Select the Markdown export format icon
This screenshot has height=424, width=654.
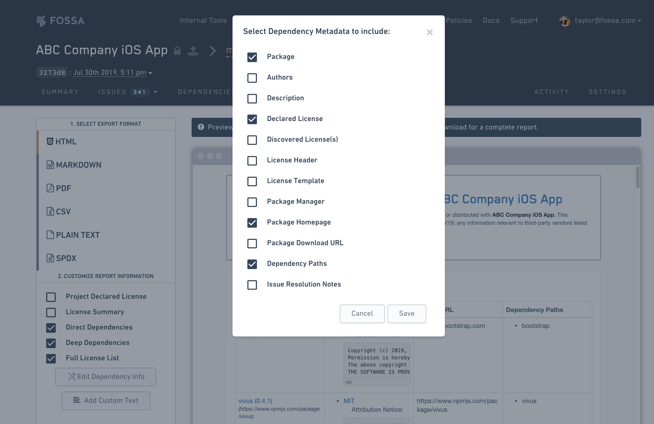50,165
